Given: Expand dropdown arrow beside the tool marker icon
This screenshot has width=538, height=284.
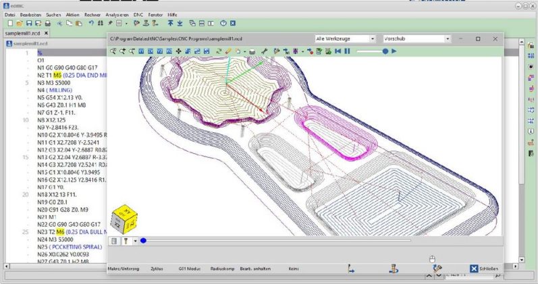Looking at the screenshot, I should pos(135,240).
